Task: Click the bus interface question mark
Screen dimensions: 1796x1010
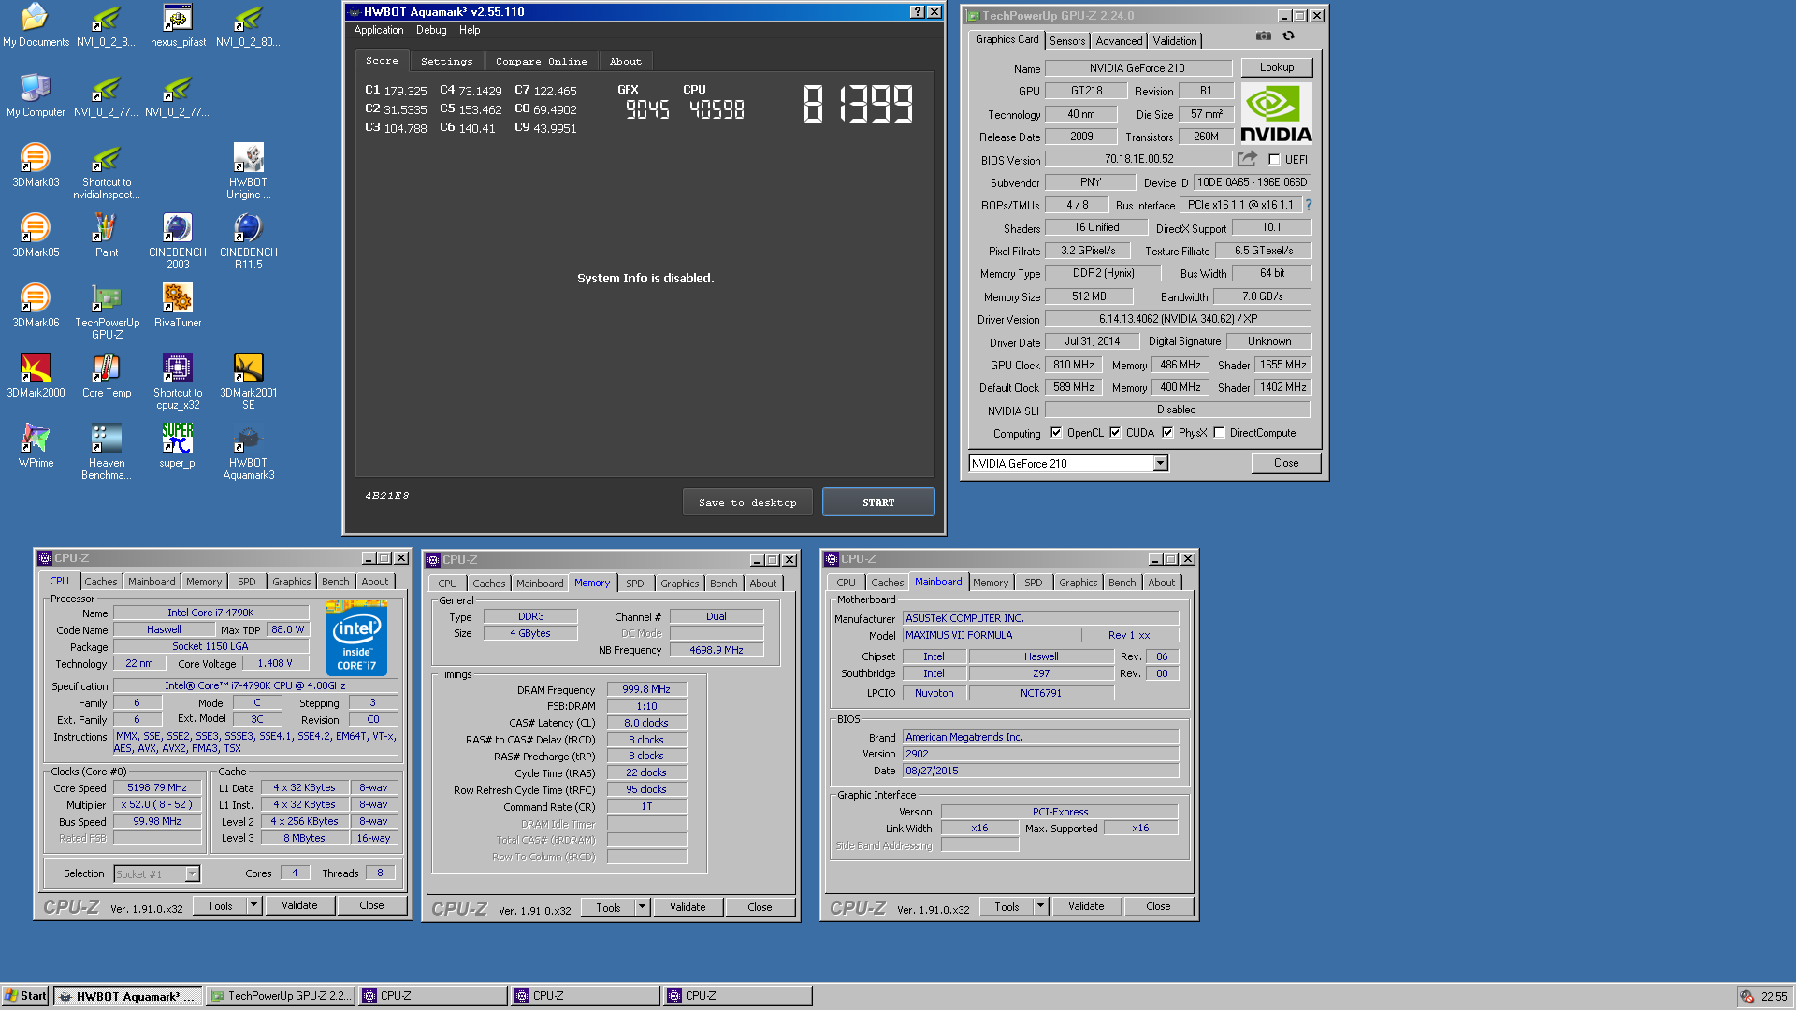Action: (x=1308, y=205)
